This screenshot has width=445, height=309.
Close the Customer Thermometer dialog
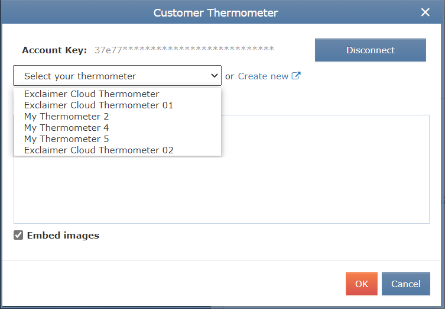(x=425, y=12)
